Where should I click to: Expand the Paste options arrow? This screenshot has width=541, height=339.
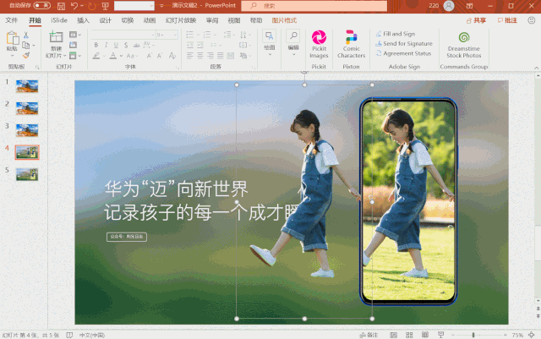click(x=12, y=56)
